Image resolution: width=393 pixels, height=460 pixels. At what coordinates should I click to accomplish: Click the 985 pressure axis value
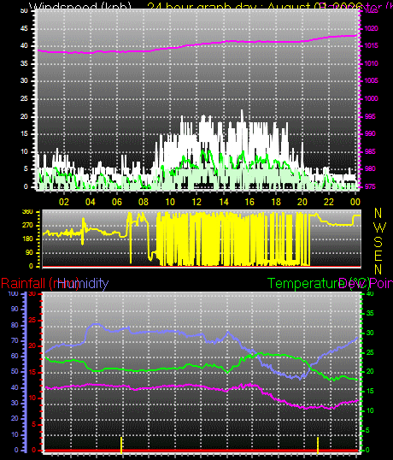[x=370, y=151]
